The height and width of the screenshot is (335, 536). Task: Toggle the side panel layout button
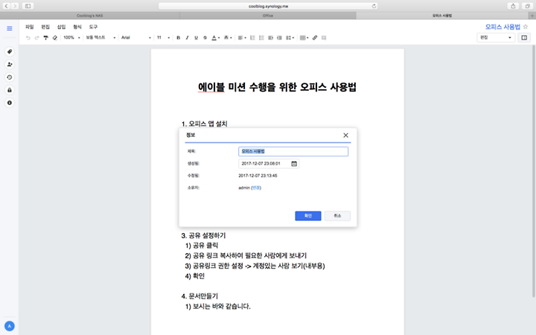[524, 38]
